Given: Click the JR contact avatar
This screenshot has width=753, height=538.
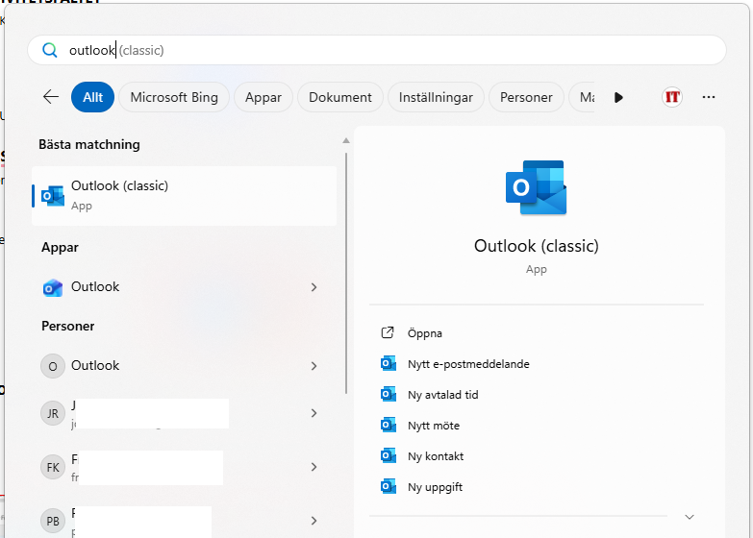Looking at the screenshot, I should tap(53, 413).
